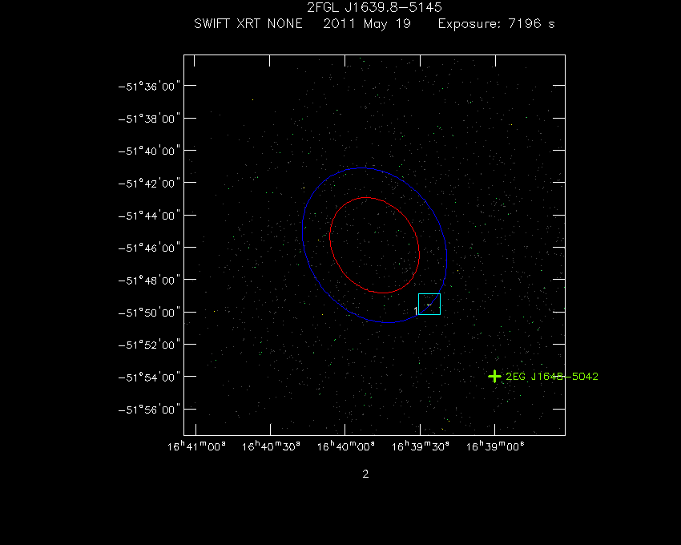
Task: Click the right ascension label 16h40m30s
Action: pyautogui.click(x=271, y=446)
